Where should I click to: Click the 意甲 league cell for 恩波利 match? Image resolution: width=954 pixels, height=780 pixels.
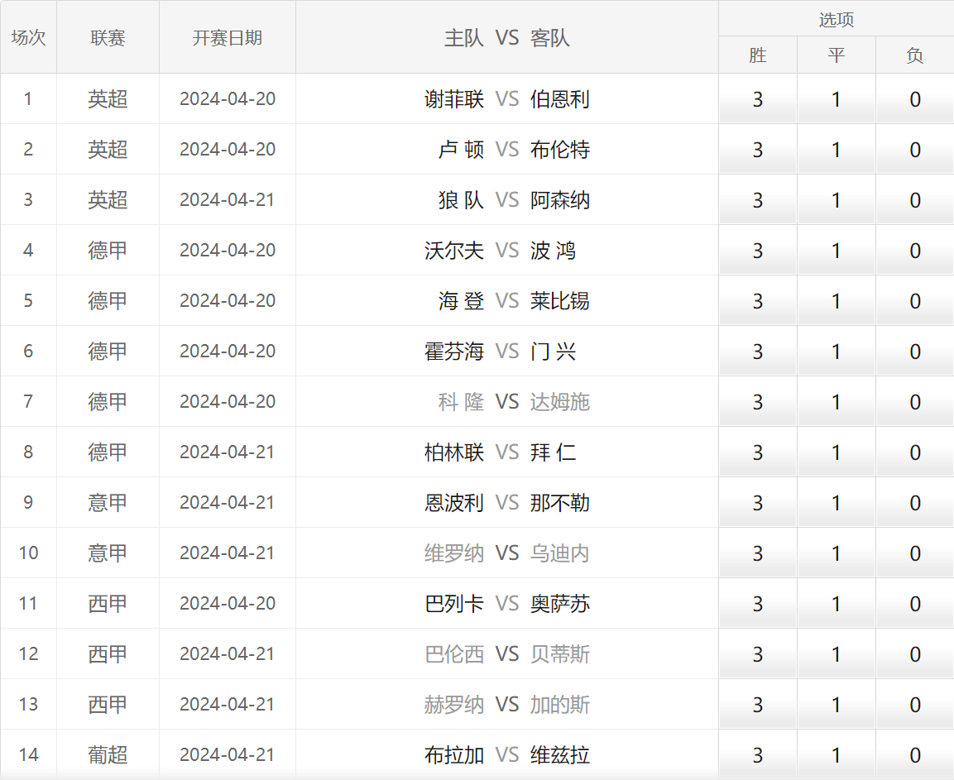tap(108, 503)
